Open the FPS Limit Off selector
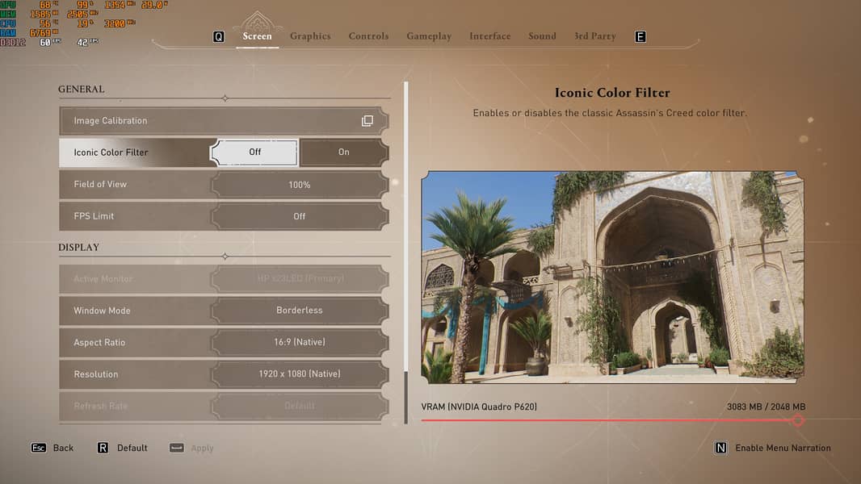This screenshot has width=861, height=484. (x=300, y=216)
